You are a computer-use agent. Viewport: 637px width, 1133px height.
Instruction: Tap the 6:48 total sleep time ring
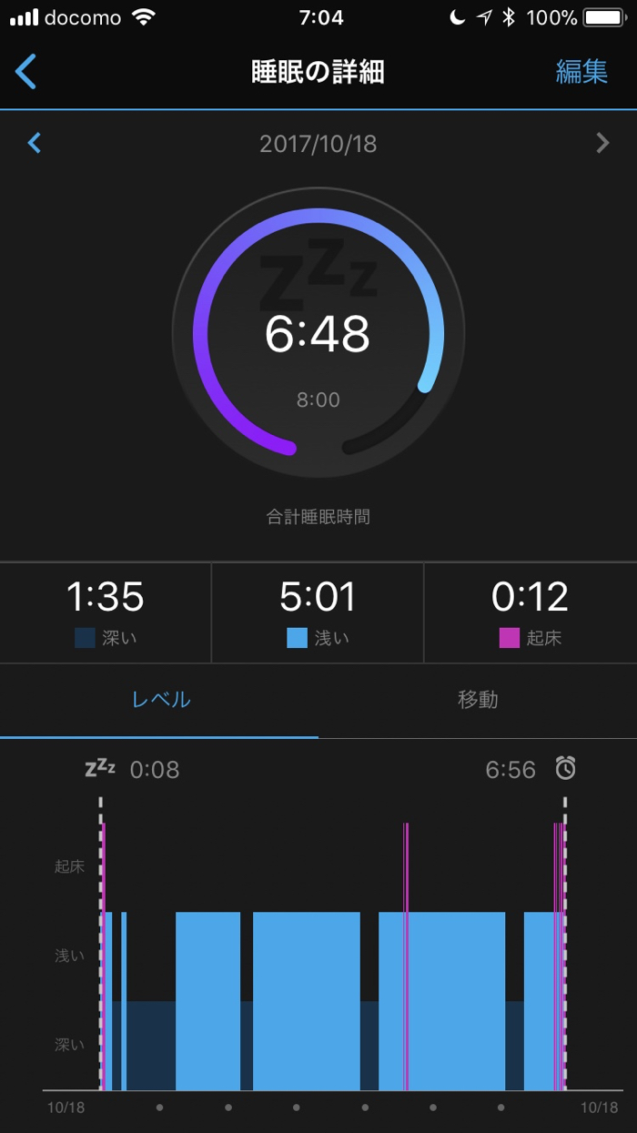(318, 334)
